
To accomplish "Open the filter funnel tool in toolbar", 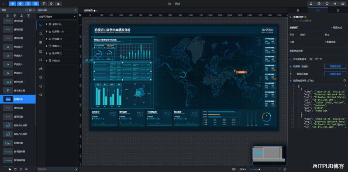I will (x=44, y=4).
